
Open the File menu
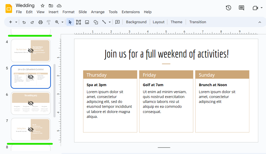(19, 12)
